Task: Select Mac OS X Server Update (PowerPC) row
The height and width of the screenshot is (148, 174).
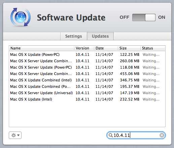Action: click(x=87, y=67)
